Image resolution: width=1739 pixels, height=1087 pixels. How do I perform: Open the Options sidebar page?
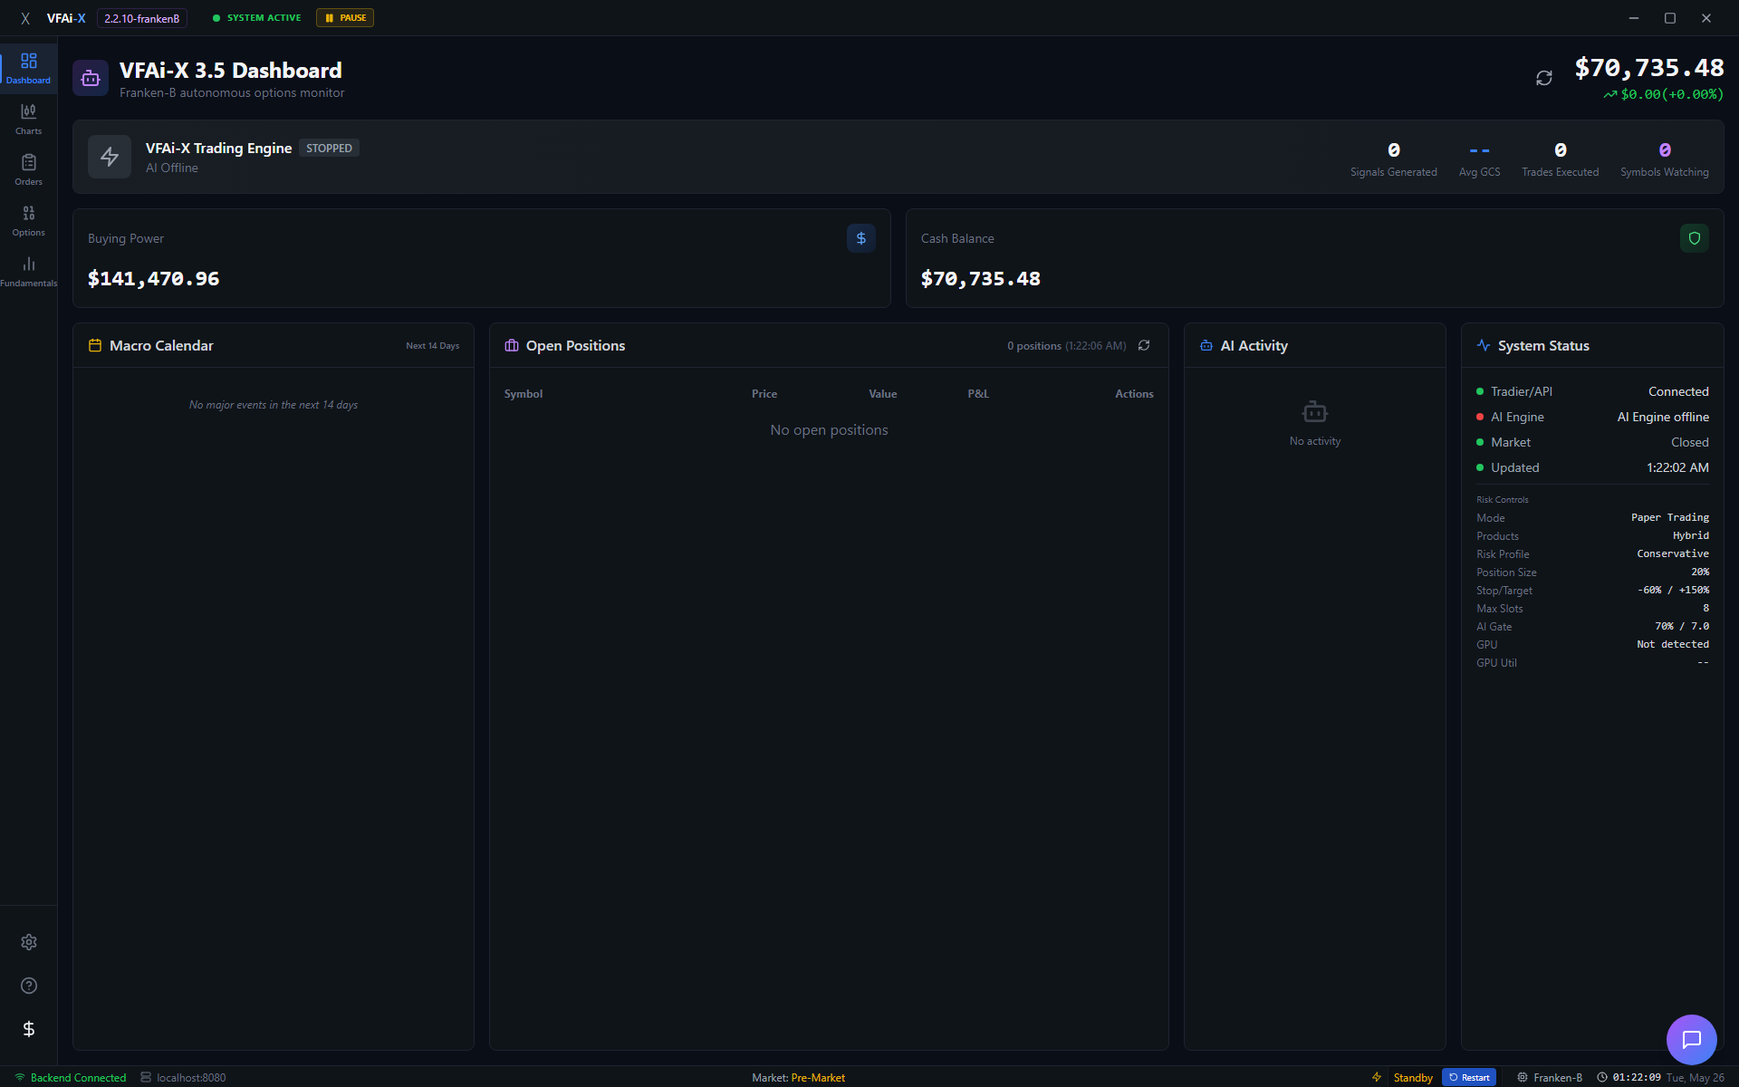(x=28, y=221)
